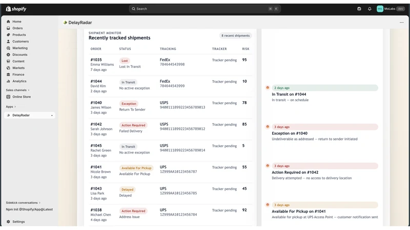Click tracking number 9400111899223456789013

[182, 107]
